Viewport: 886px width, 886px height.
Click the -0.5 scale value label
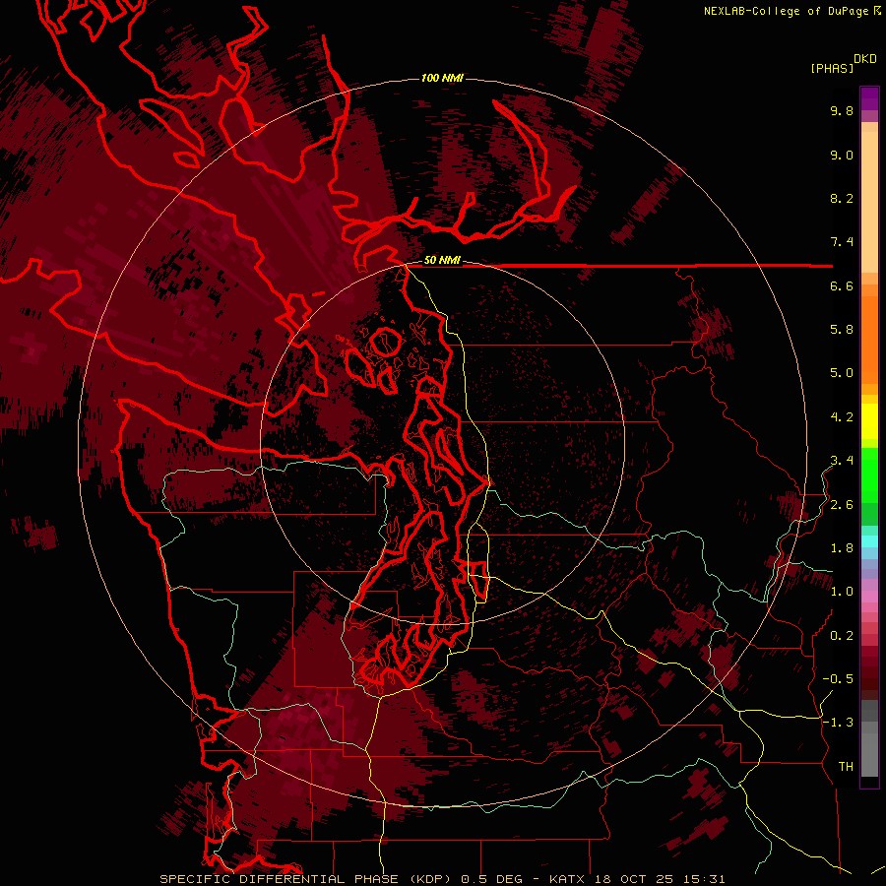[838, 679]
